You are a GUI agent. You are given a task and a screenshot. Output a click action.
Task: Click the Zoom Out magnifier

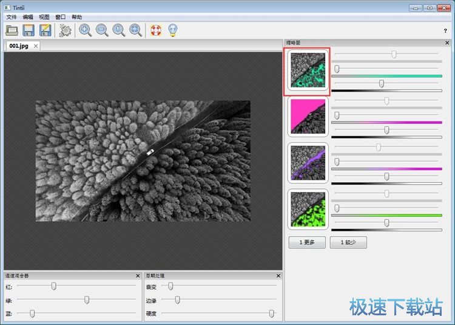102,30
